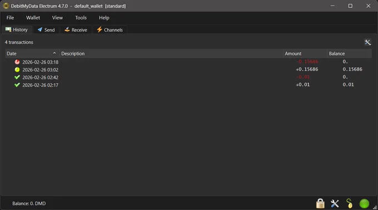
Task: Select the 2026-02-26 03:02 transaction date
Action: (x=40, y=70)
